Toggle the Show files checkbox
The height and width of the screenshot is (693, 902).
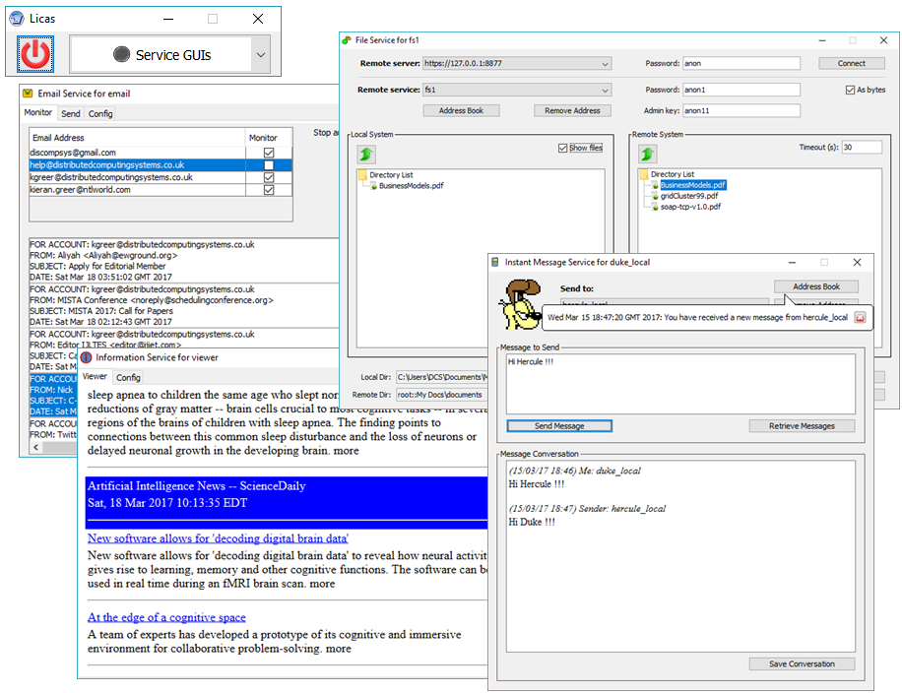point(564,146)
